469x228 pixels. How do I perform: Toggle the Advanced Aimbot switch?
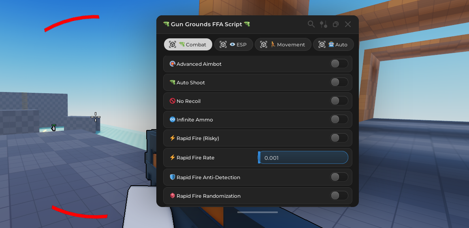[x=339, y=64]
